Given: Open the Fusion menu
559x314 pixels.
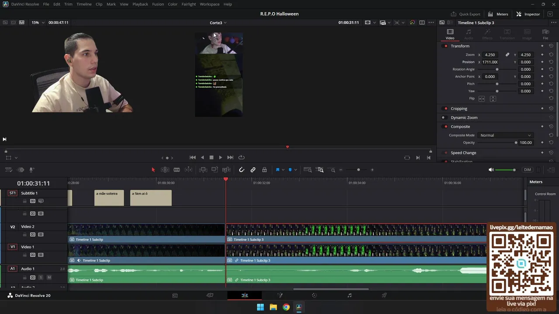Looking at the screenshot, I should pyautogui.click(x=158, y=4).
